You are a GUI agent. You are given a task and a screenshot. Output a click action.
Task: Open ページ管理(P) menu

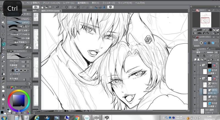pos(33,3)
